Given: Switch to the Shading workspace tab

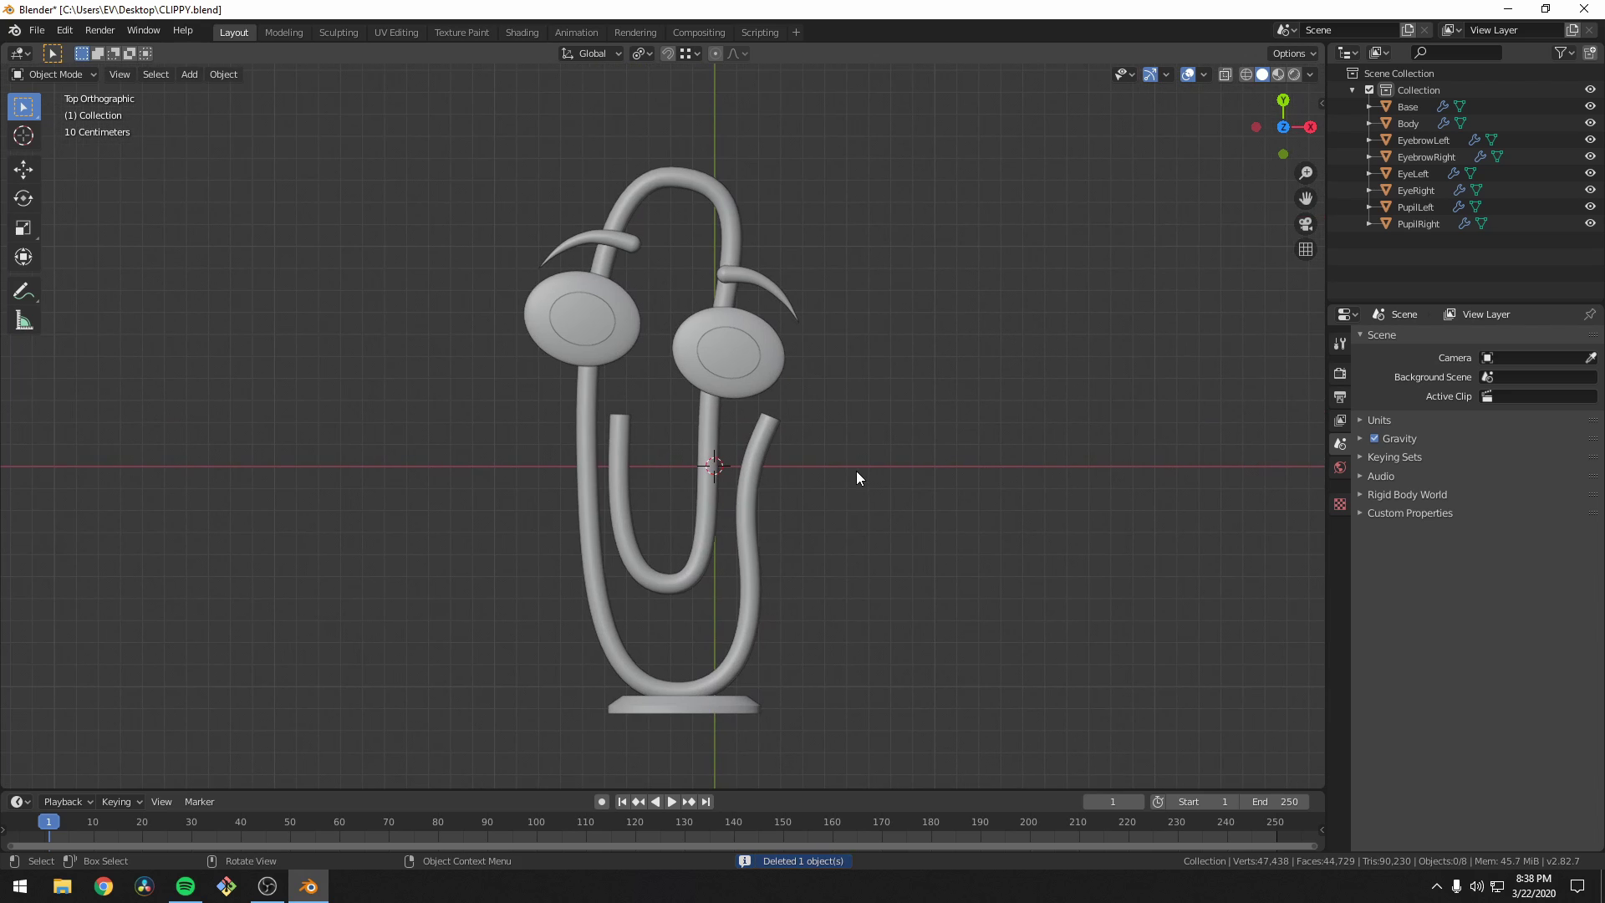Looking at the screenshot, I should pyautogui.click(x=522, y=32).
